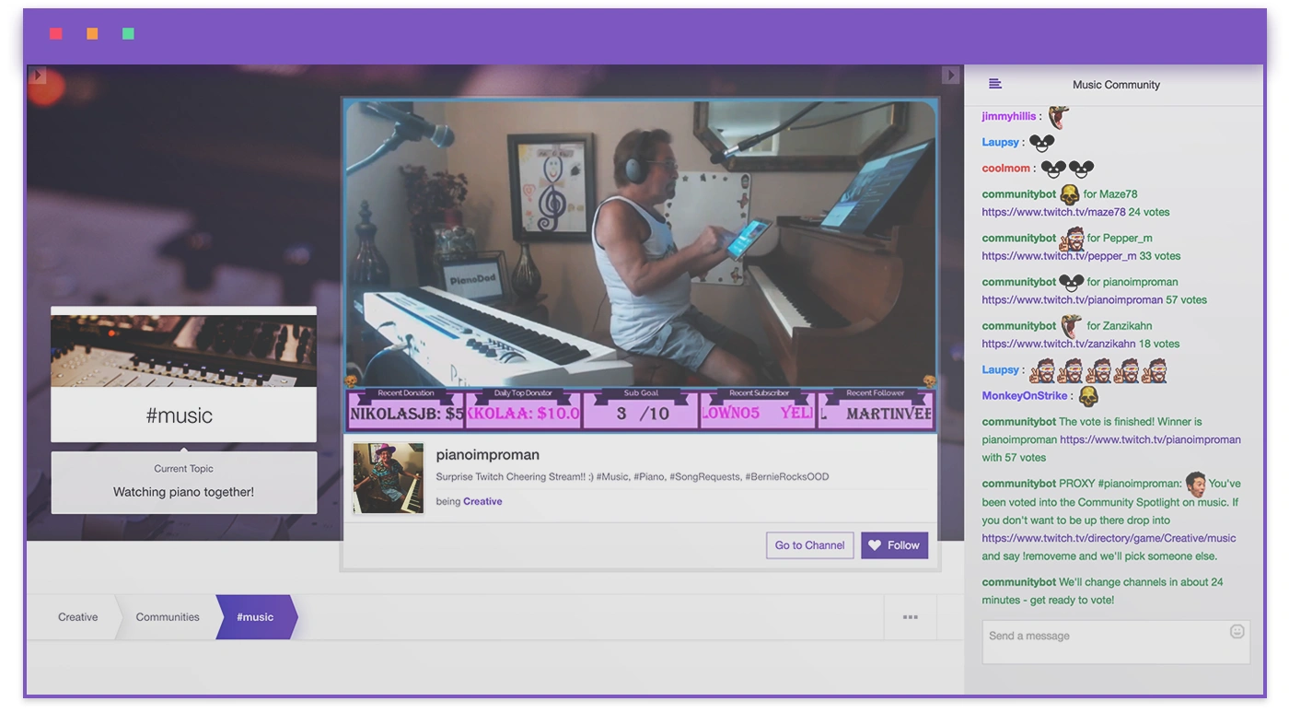Open the twitch.tv/pepper_m link
The width and height of the screenshot is (1289, 713).
pos(1059,256)
